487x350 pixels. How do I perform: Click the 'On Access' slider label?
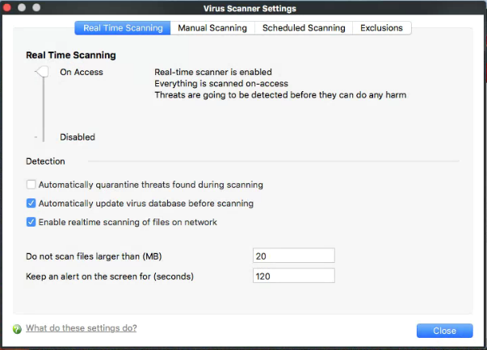click(82, 72)
